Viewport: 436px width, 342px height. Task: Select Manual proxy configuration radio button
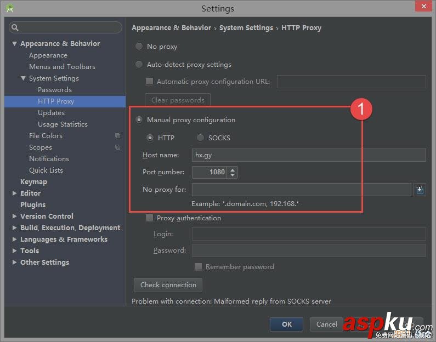[139, 119]
